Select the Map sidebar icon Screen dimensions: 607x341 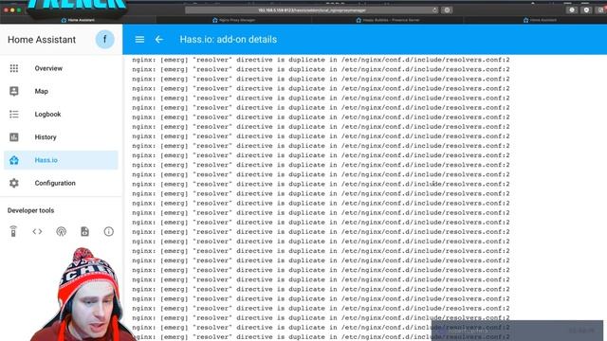[x=14, y=91]
